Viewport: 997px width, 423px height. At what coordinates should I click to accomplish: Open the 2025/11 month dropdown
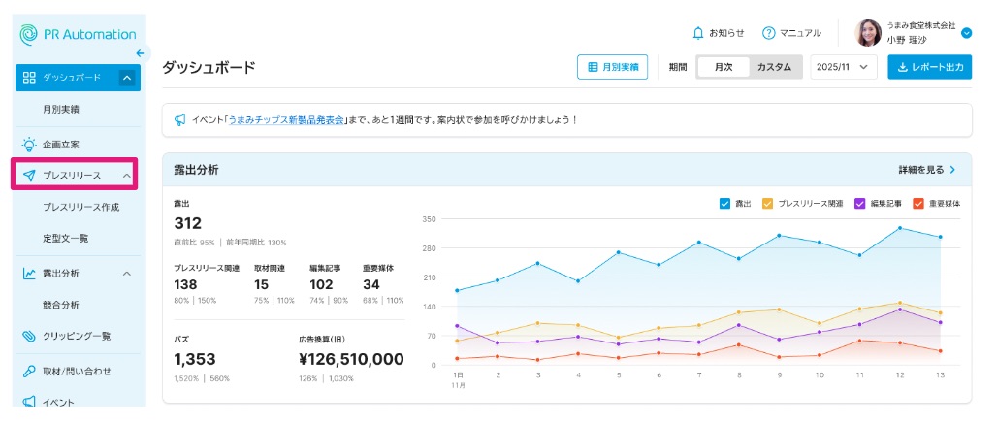(x=843, y=67)
